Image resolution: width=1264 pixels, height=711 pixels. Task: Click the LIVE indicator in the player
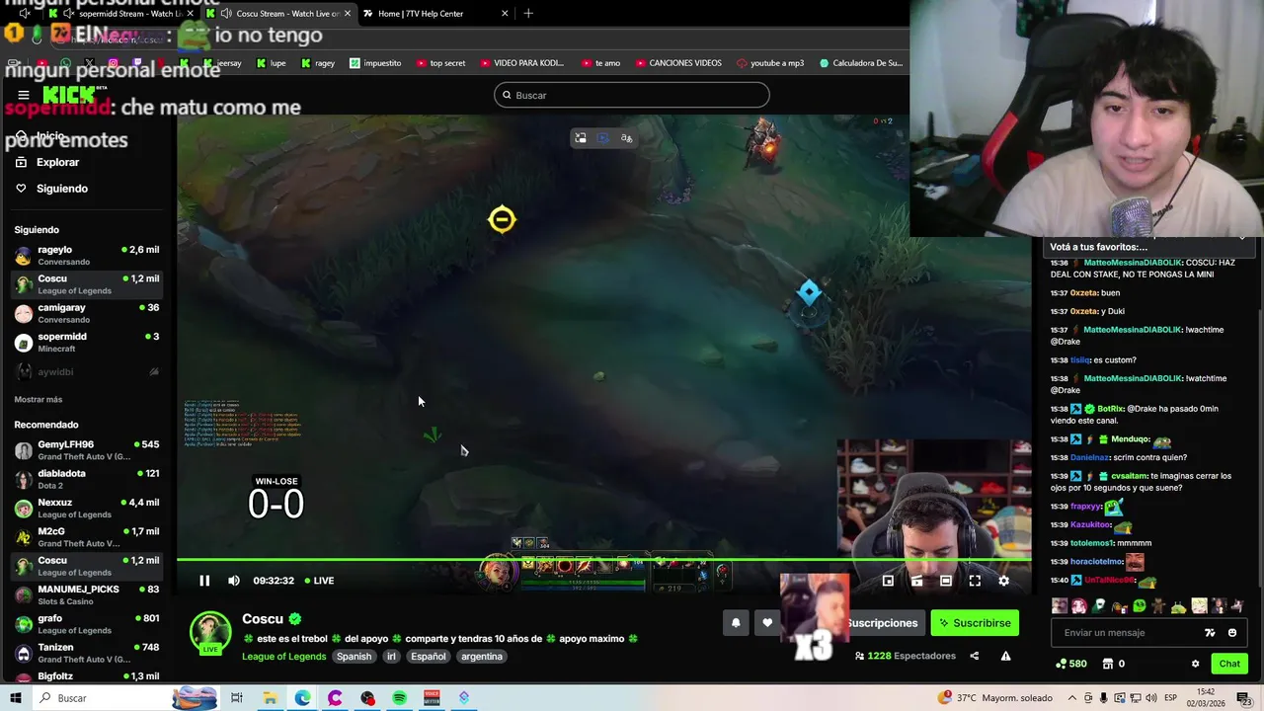click(x=319, y=581)
